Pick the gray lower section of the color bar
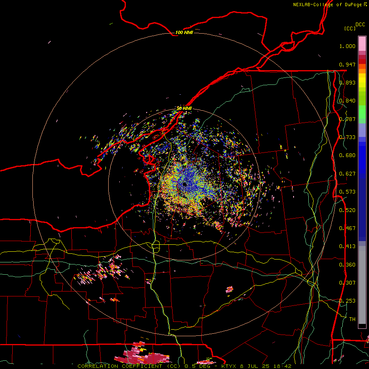Screen dimensions: 369x369 (x=362, y=285)
